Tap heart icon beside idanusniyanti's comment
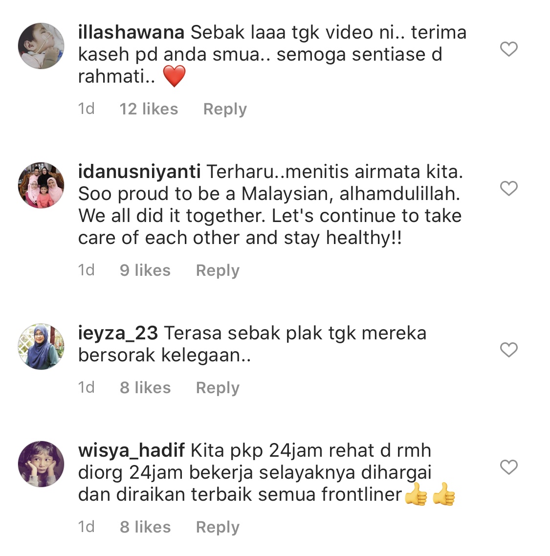 coord(509,188)
